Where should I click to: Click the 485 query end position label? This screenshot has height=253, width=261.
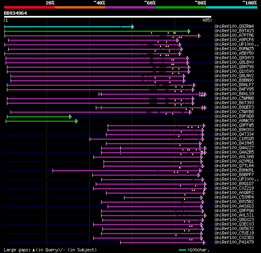[206, 20]
